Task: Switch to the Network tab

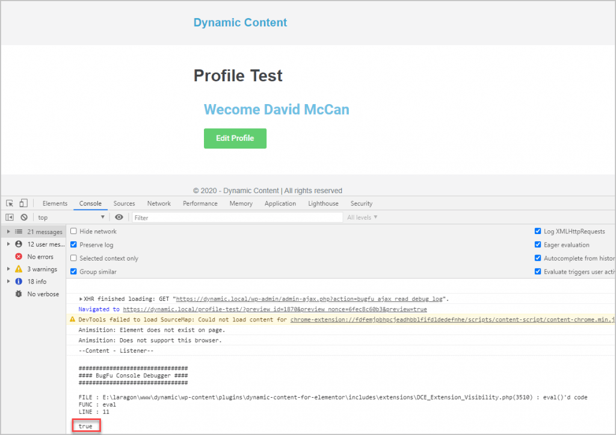Action: pos(159,203)
